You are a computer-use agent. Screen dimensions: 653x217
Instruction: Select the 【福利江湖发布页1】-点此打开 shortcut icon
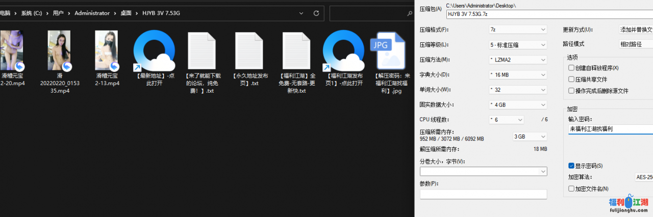[343, 51]
